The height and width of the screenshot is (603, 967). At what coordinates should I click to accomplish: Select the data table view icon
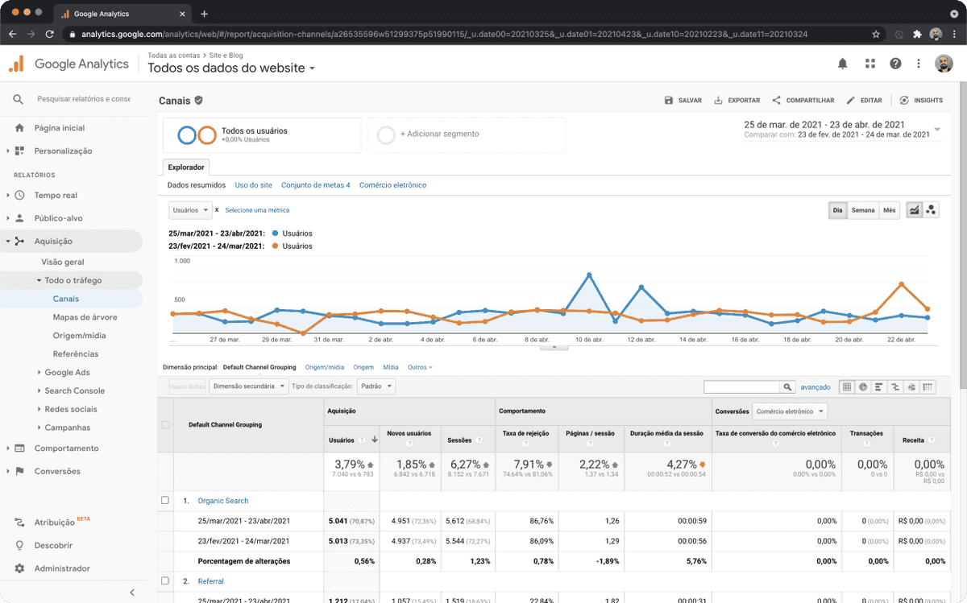[847, 387]
